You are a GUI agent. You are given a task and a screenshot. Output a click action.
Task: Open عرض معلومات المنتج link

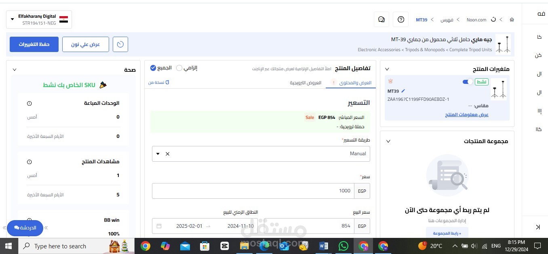pos(467,115)
